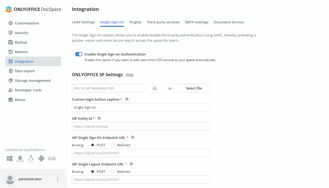Image resolution: width=329 pixels, height=188 pixels.
Task: Click the Select file button
Action: click(x=194, y=88)
